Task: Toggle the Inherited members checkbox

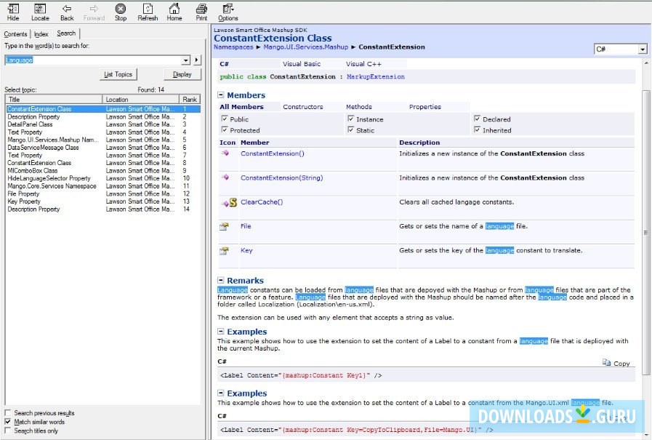Action: click(x=478, y=130)
